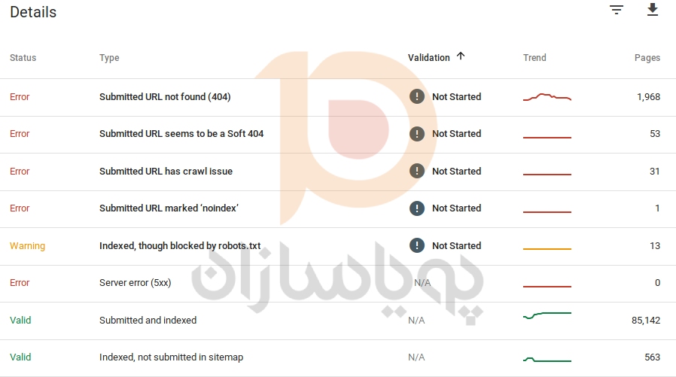Sort by Status column header
Image resolution: width=676 pixels, height=377 pixels.
(23, 58)
